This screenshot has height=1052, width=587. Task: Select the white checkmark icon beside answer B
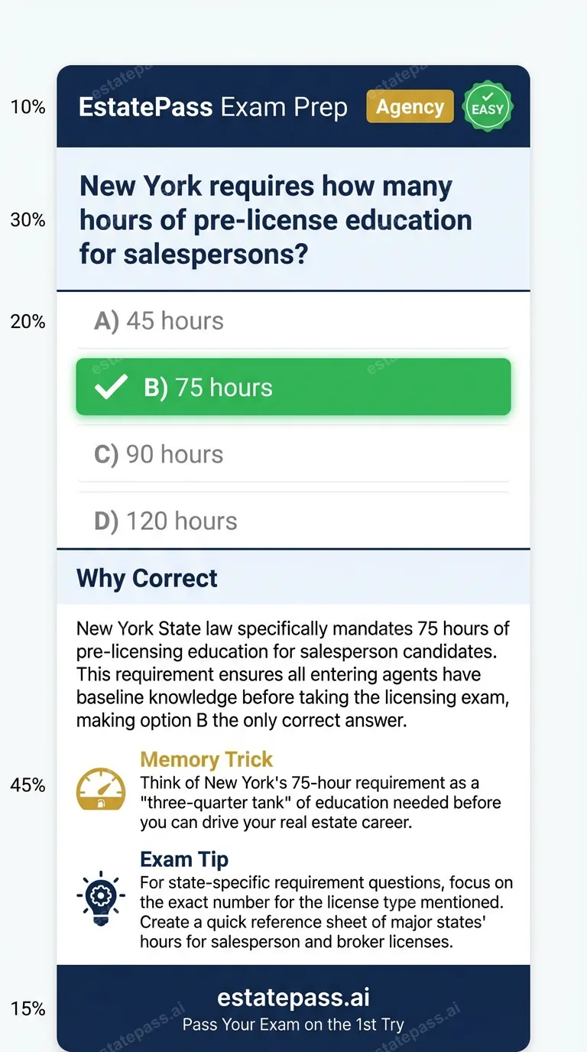coord(112,387)
